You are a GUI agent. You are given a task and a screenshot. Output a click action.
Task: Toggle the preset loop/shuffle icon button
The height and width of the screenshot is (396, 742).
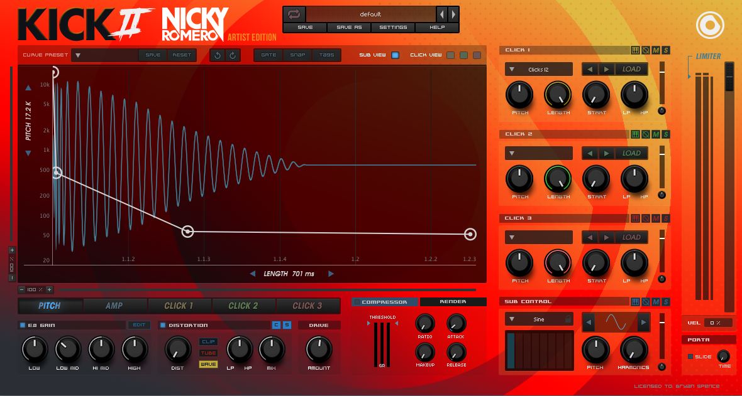coord(294,14)
